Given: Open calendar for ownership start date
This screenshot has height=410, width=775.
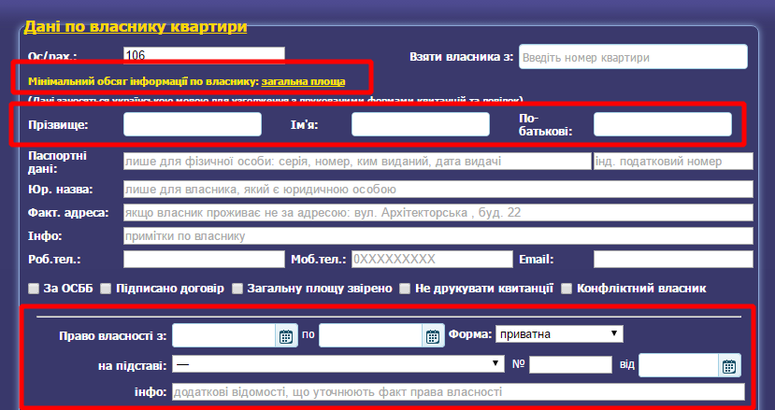Looking at the screenshot, I should 286,336.
